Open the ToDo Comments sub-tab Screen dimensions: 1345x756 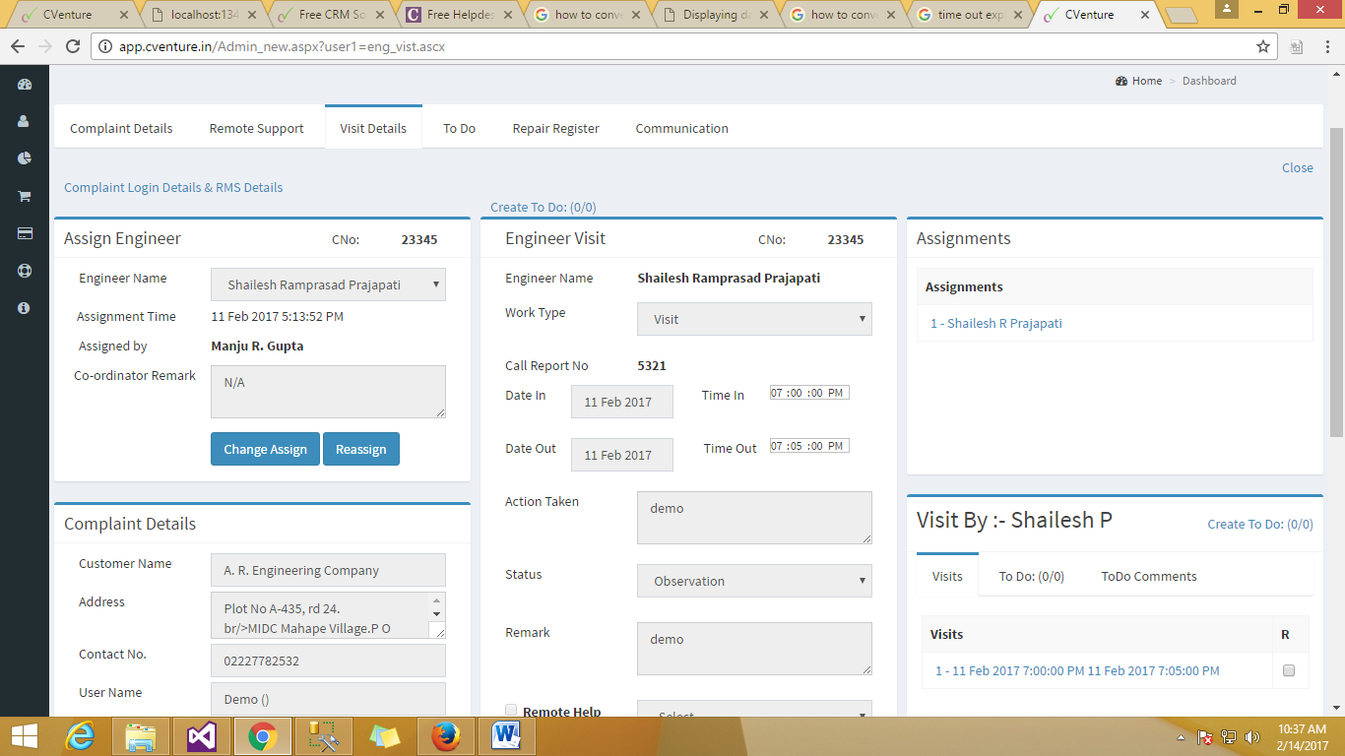[x=1148, y=576]
